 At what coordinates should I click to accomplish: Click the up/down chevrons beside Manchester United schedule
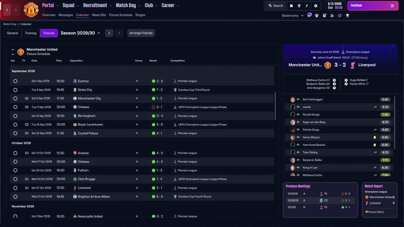pos(13,52)
